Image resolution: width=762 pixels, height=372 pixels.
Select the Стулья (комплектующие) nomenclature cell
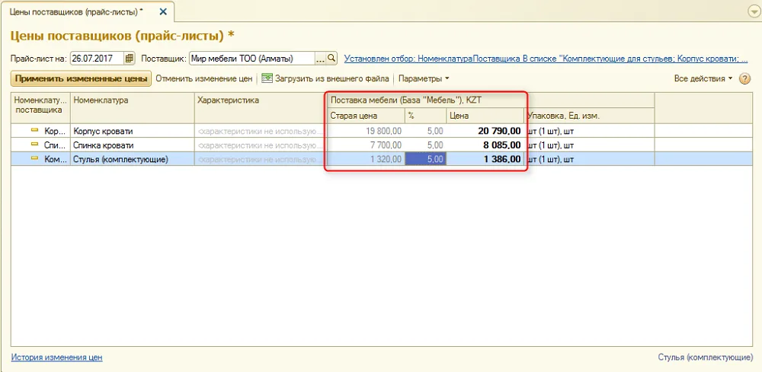(132, 159)
